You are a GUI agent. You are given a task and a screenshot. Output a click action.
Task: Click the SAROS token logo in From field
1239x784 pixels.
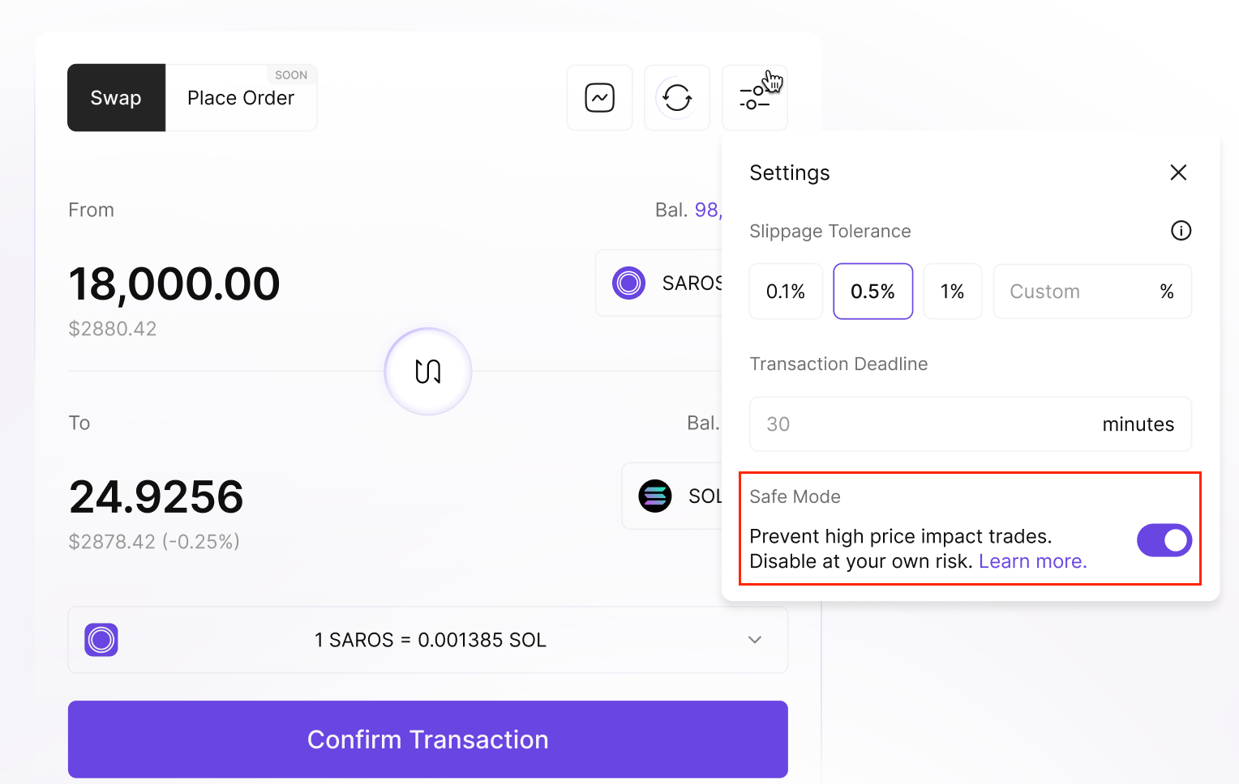tap(628, 283)
